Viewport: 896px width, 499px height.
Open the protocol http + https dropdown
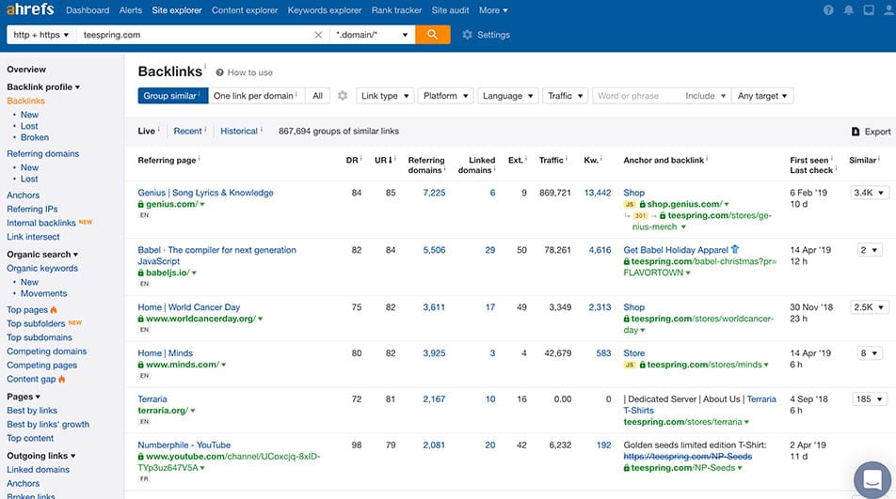click(40, 35)
